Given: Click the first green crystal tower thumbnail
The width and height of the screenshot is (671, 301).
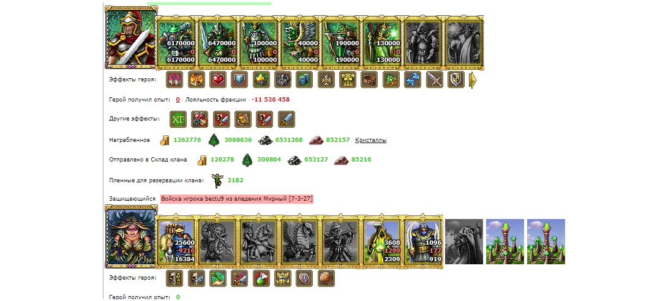Looking at the screenshot, I should pyautogui.click(x=505, y=242).
